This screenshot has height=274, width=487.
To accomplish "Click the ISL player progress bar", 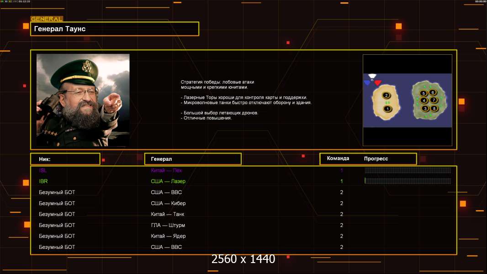I will [x=408, y=170].
